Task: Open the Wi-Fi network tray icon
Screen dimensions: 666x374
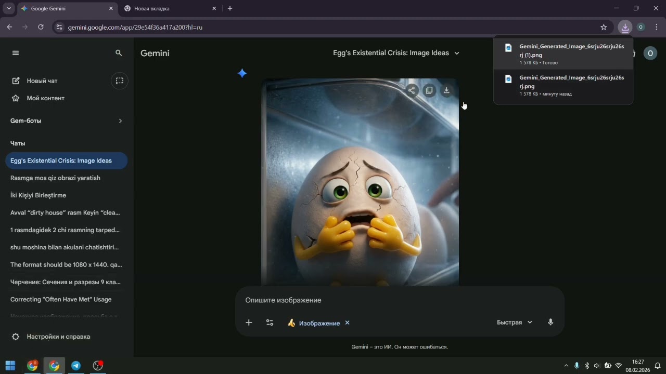Action: 619,366
